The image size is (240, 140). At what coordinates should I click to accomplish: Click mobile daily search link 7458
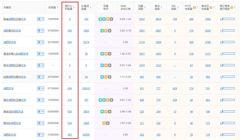(x=208, y=19)
